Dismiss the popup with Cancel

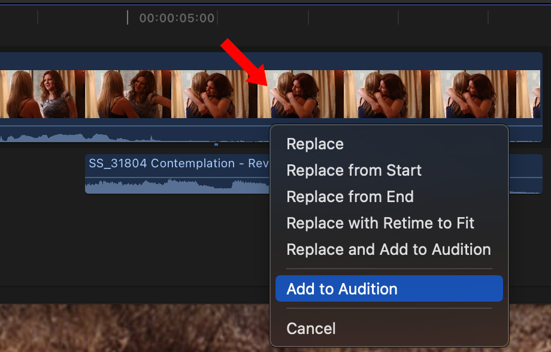click(311, 329)
